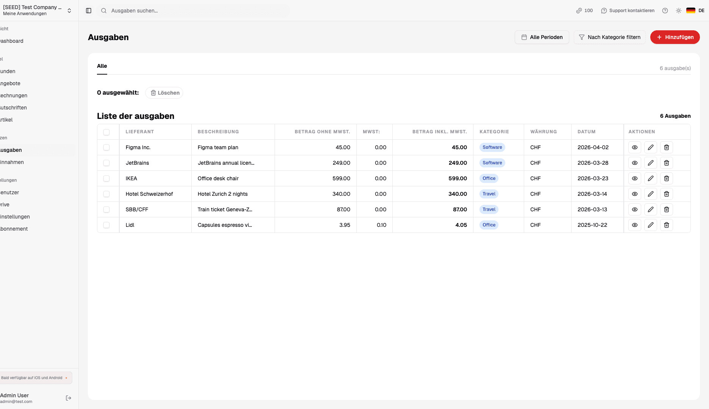Click trash icon for Lidl expense

(x=666, y=225)
